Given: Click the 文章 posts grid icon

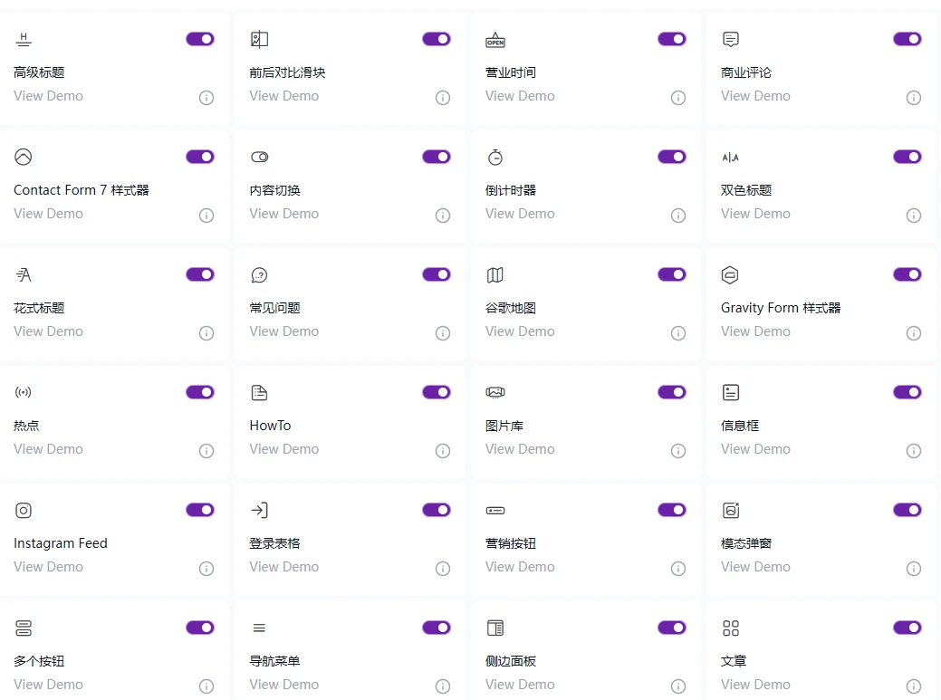Looking at the screenshot, I should (x=730, y=628).
